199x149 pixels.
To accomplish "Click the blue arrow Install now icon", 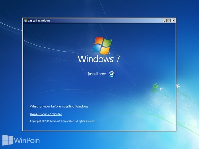I will point(112,74).
